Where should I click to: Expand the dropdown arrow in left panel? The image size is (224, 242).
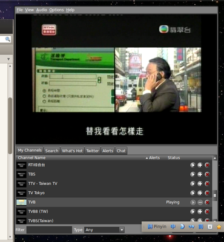click(8, 59)
